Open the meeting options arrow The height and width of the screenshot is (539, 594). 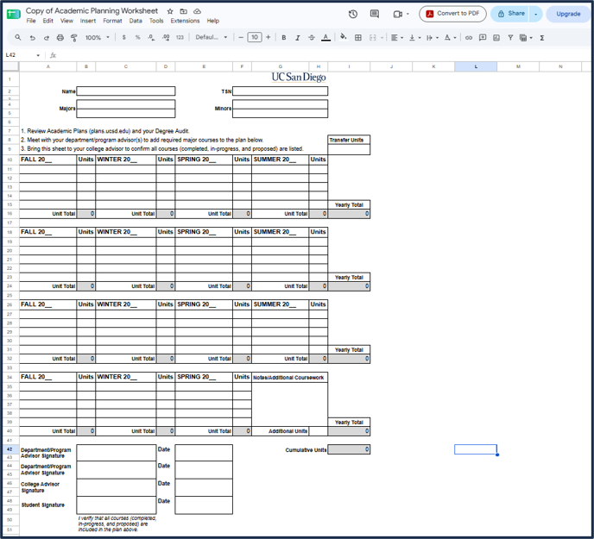click(x=408, y=14)
